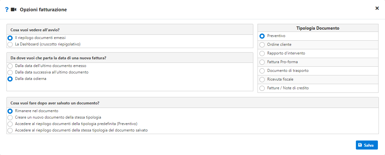
Task: Pick 'Rapporto d'intervento' document type
Action: pos(262,53)
